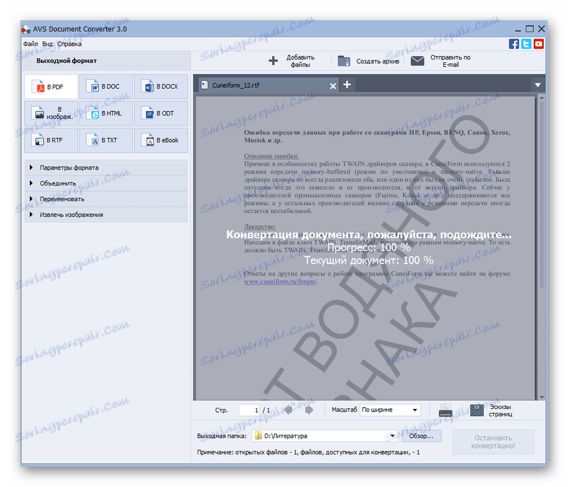568x487 pixels.
Task: Click the plus icon to add files
Action: (x=274, y=60)
